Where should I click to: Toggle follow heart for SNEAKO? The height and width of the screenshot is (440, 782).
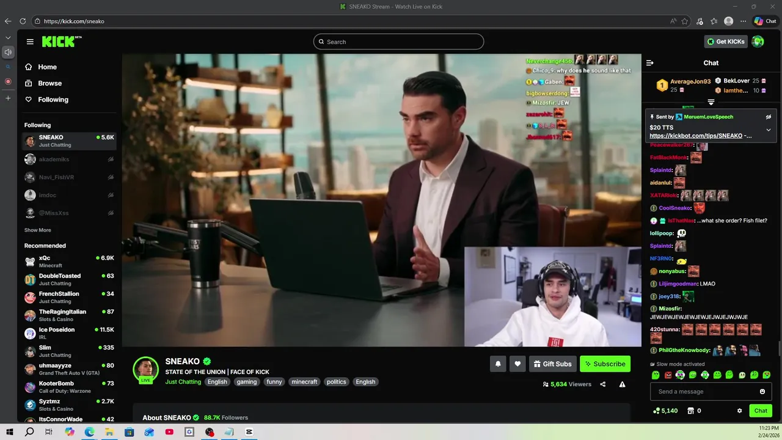517,364
